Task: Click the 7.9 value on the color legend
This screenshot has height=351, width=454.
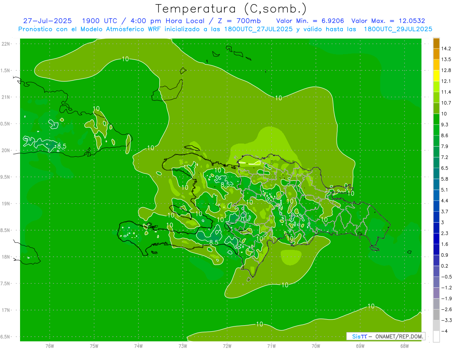Action: click(445, 146)
